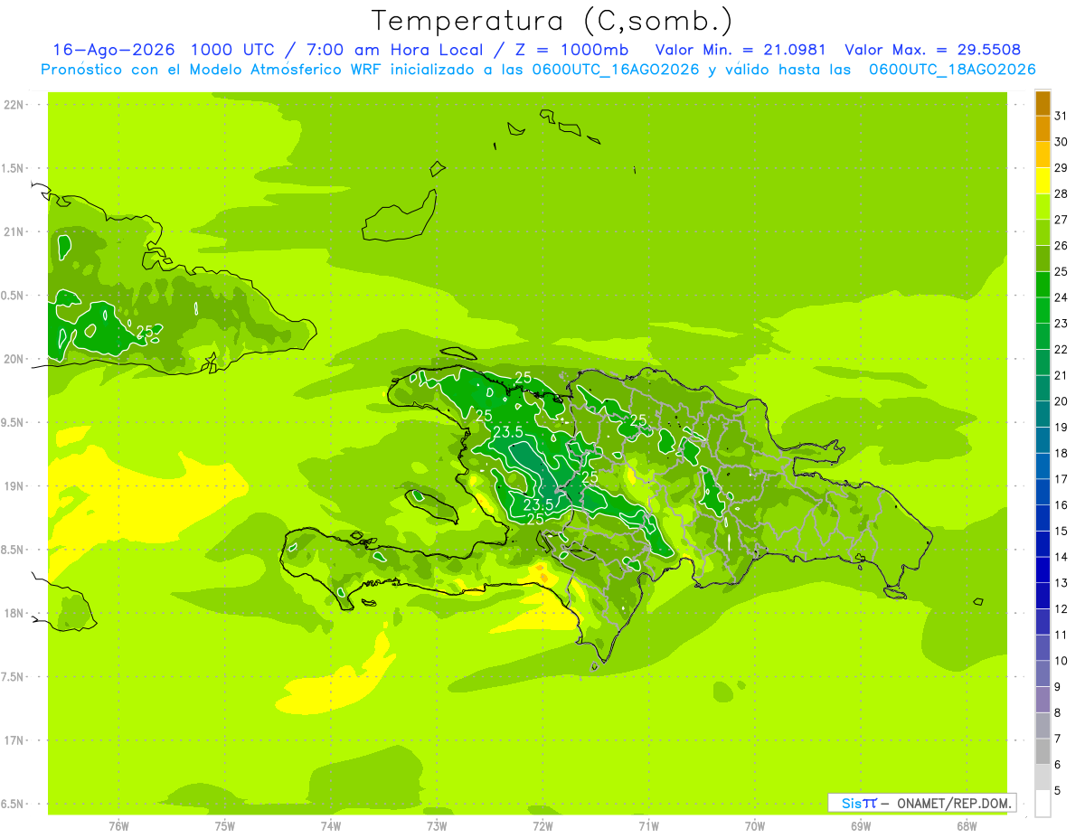The height and width of the screenshot is (838, 1085).
Task: Click the '19N' latitude axis label
Action: tap(15, 485)
